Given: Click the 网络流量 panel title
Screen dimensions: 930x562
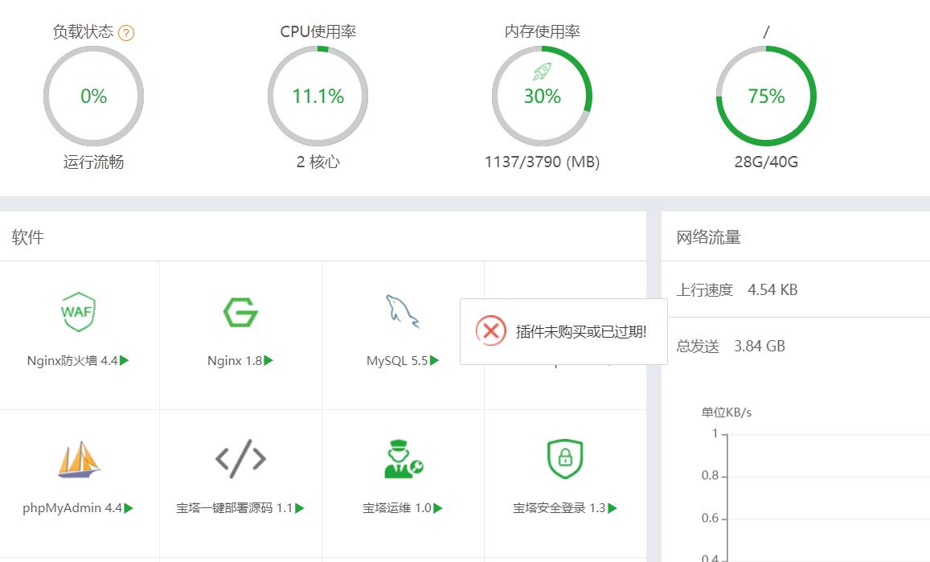Looking at the screenshot, I should tap(709, 237).
